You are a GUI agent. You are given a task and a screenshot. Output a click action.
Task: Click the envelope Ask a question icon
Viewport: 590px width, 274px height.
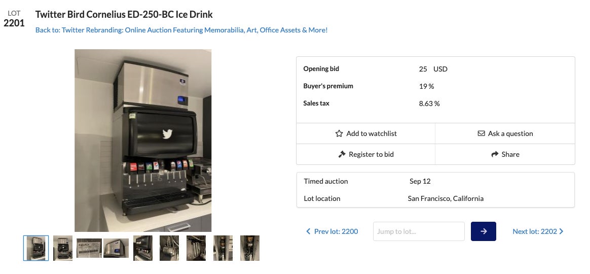481,133
